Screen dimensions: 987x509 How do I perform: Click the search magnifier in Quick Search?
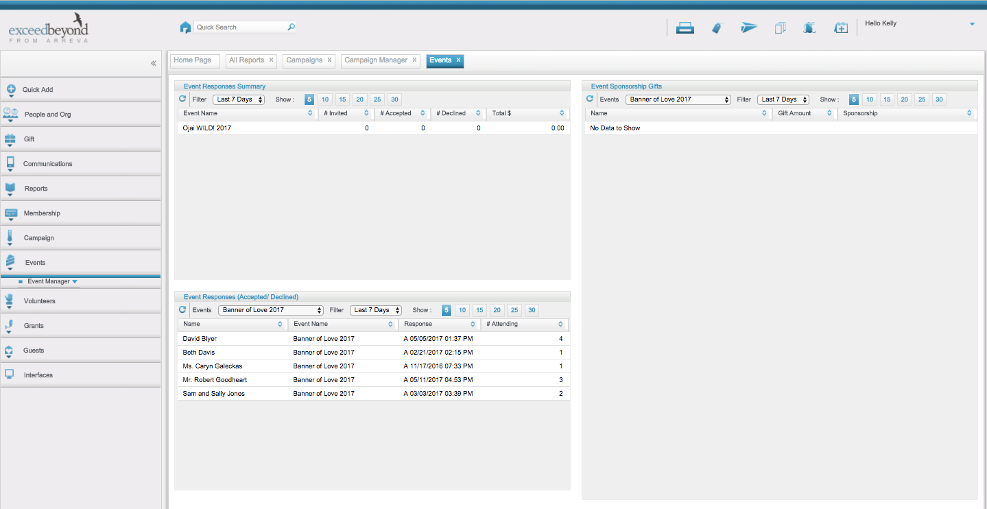[x=291, y=27]
